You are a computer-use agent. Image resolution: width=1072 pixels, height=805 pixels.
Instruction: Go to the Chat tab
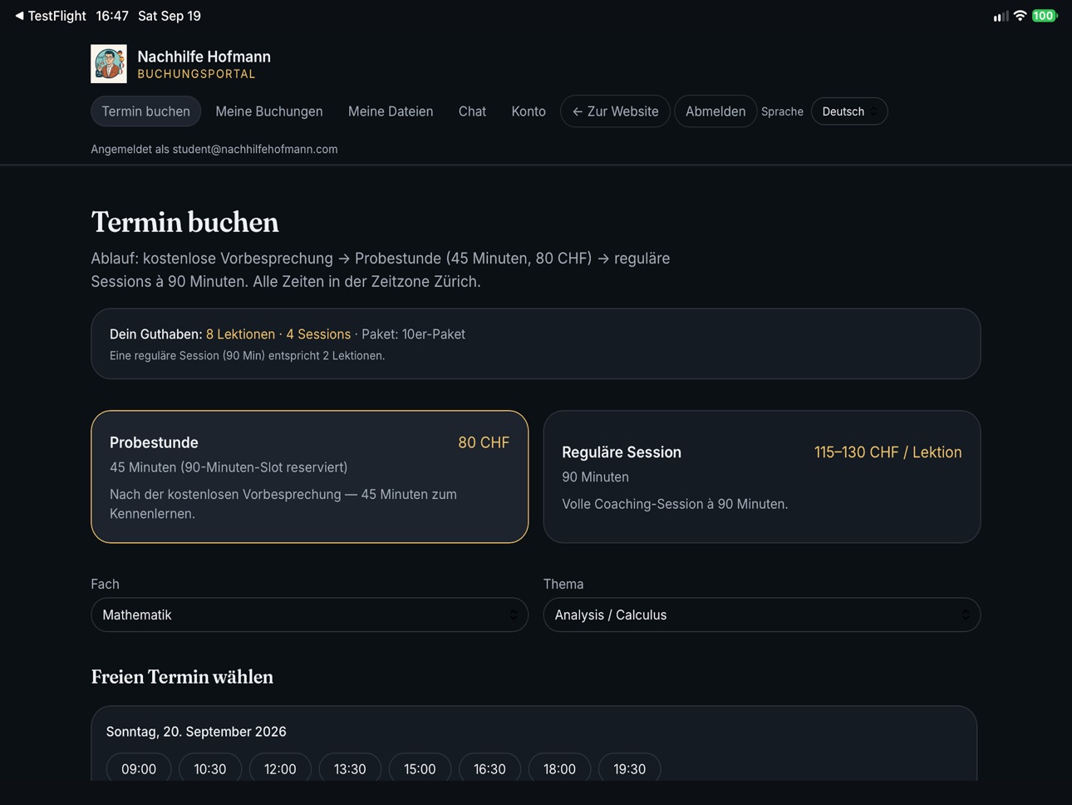[x=472, y=111]
